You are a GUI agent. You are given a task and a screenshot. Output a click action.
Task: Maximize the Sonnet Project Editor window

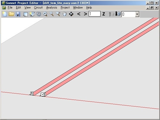pos(152,3)
